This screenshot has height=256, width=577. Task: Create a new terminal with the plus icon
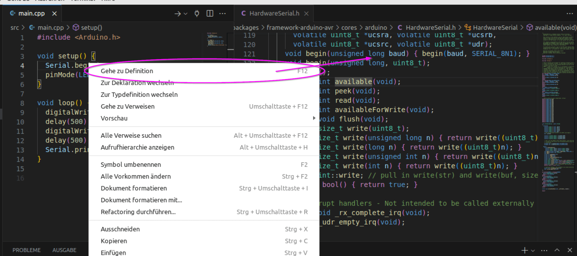coord(525,250)
